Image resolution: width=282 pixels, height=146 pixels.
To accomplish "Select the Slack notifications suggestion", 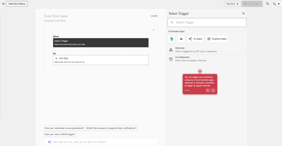I will 111,128.
